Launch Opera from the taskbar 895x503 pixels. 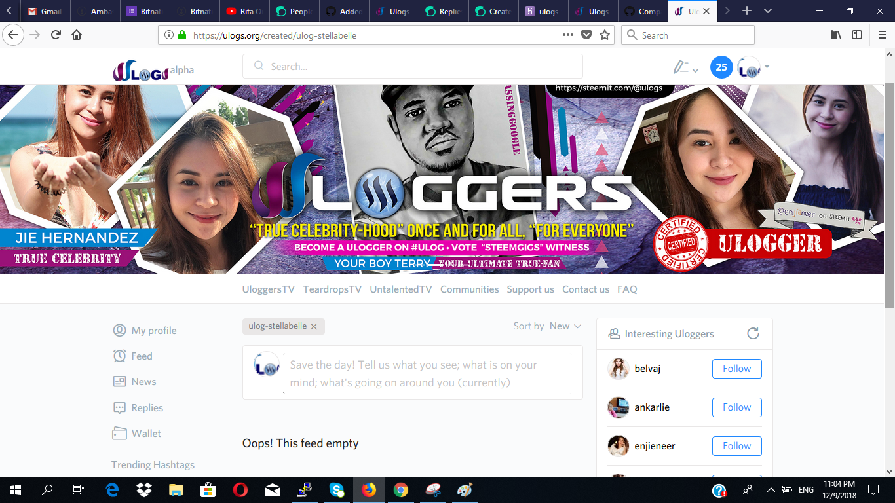coord(240,490)
